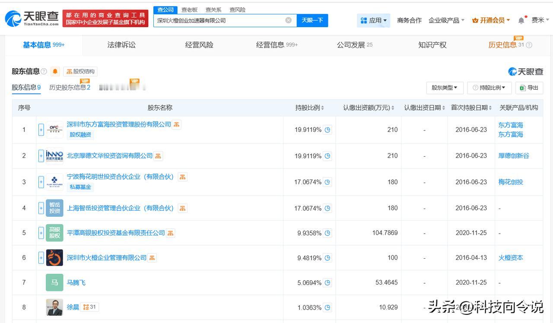This screenshot has width=553, height=323.
Task: Click the INNO 英诺天使基金 logo
Action: click(x=54, y=156)
